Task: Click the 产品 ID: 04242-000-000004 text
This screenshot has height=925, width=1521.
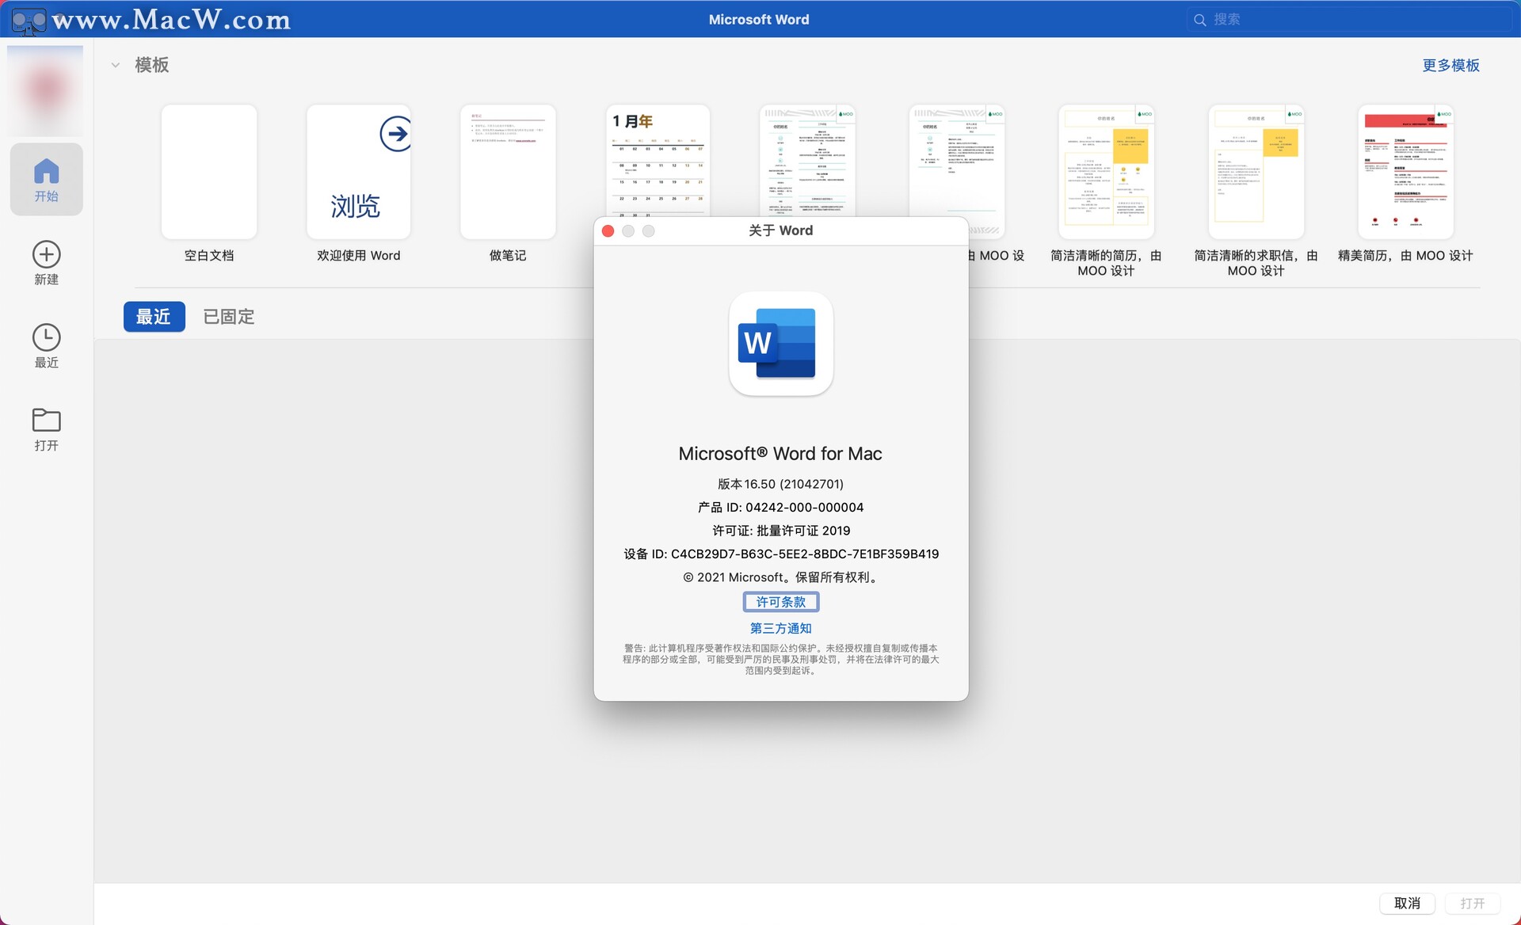Action: [x=781, y=507]
